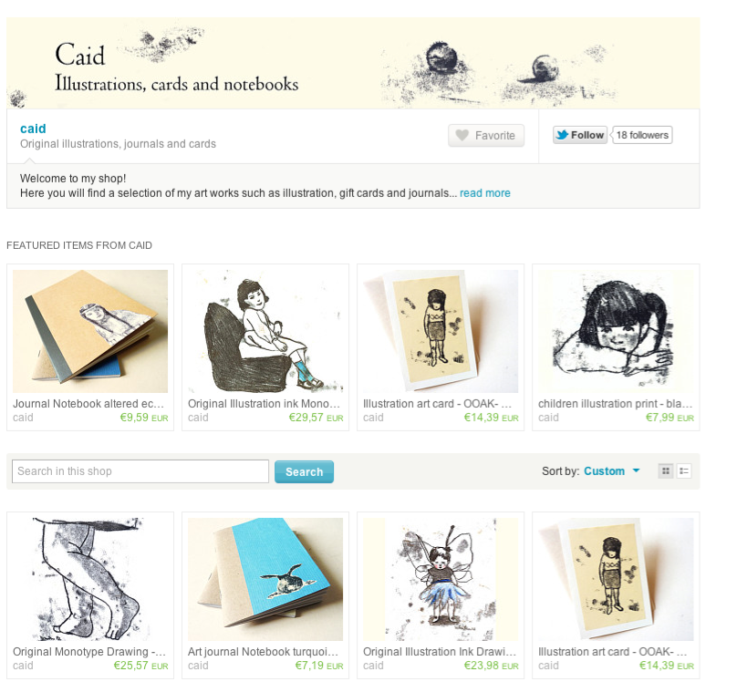
Task: Click the heart Favorite button
Action: click(486, 136)
